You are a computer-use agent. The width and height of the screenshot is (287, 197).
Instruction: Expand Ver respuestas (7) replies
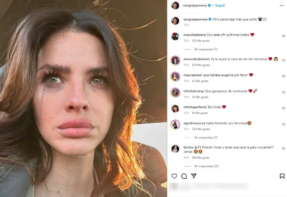point(206,49)
